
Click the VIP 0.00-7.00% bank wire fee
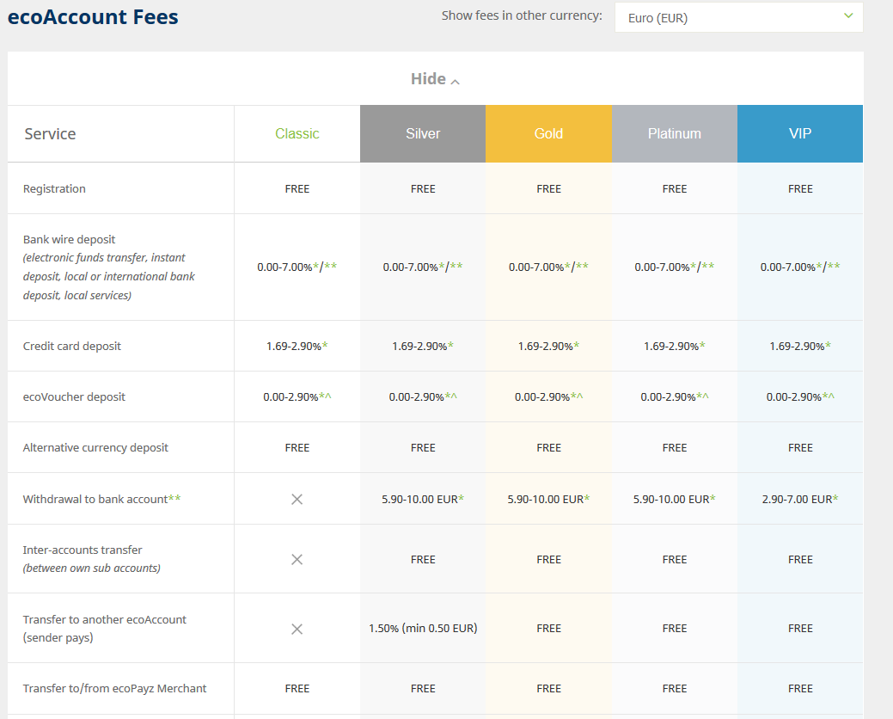point(800,267)
